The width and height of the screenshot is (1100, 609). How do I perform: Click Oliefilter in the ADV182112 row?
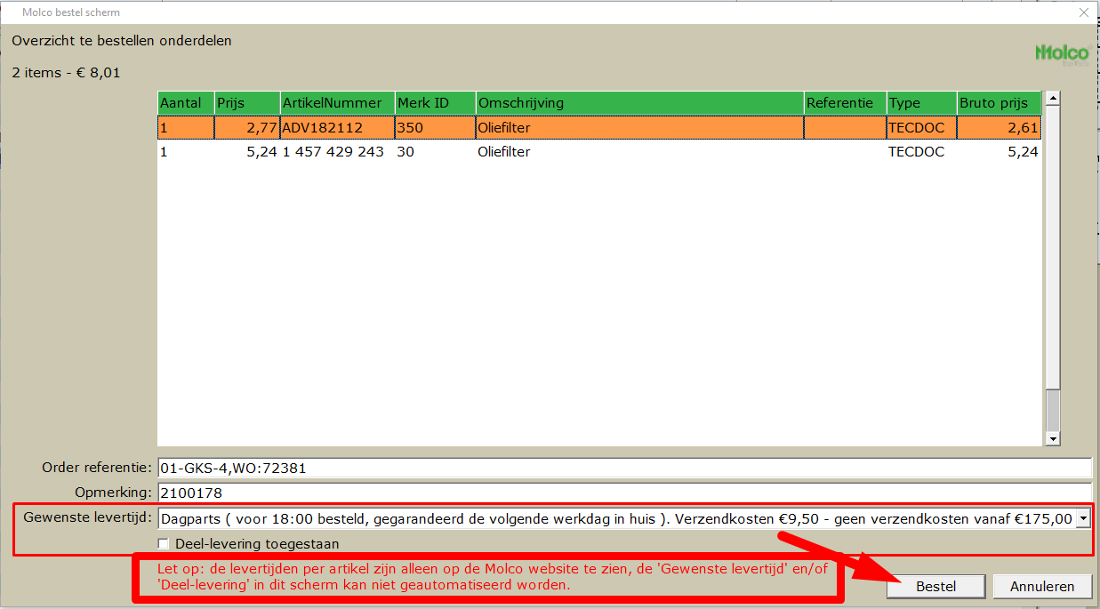[639, 128]
